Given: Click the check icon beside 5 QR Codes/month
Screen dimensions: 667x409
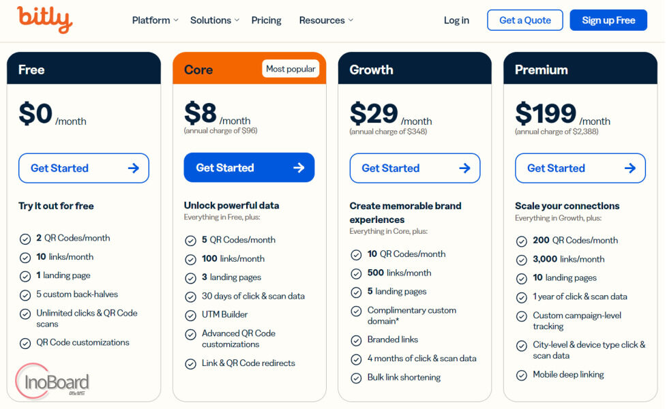Looking at the screenshot, I should click(x=190, y=241).
